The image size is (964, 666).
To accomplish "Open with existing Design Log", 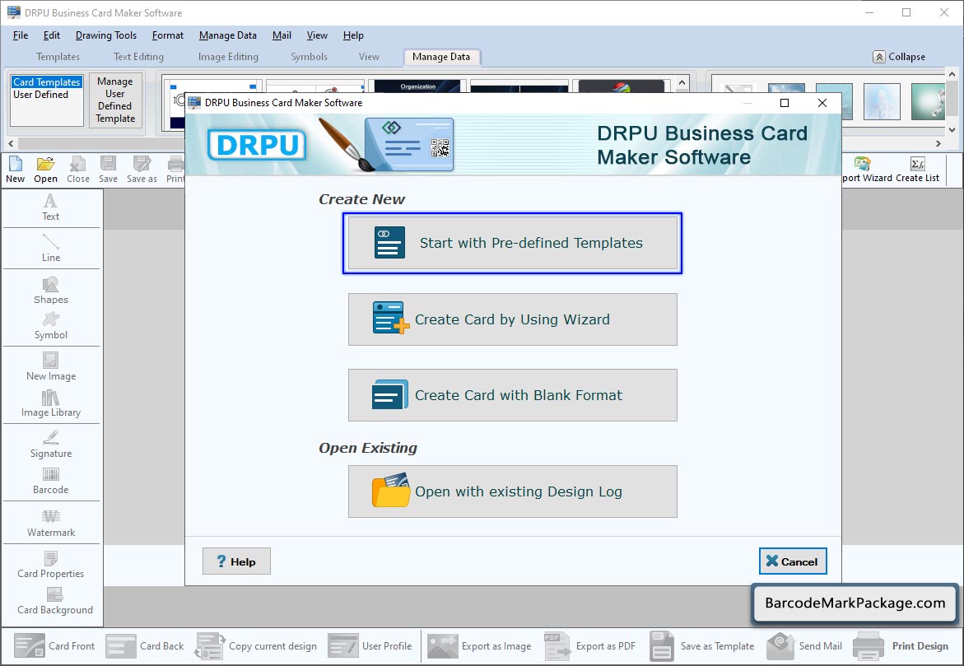I will (x=512, y=491).
